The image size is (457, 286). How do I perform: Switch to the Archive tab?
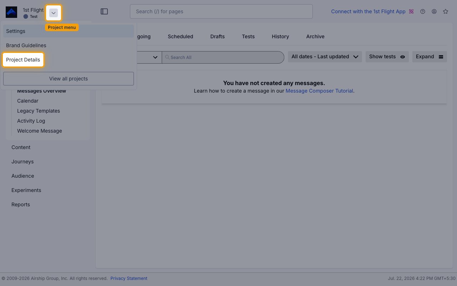point(315,36)
